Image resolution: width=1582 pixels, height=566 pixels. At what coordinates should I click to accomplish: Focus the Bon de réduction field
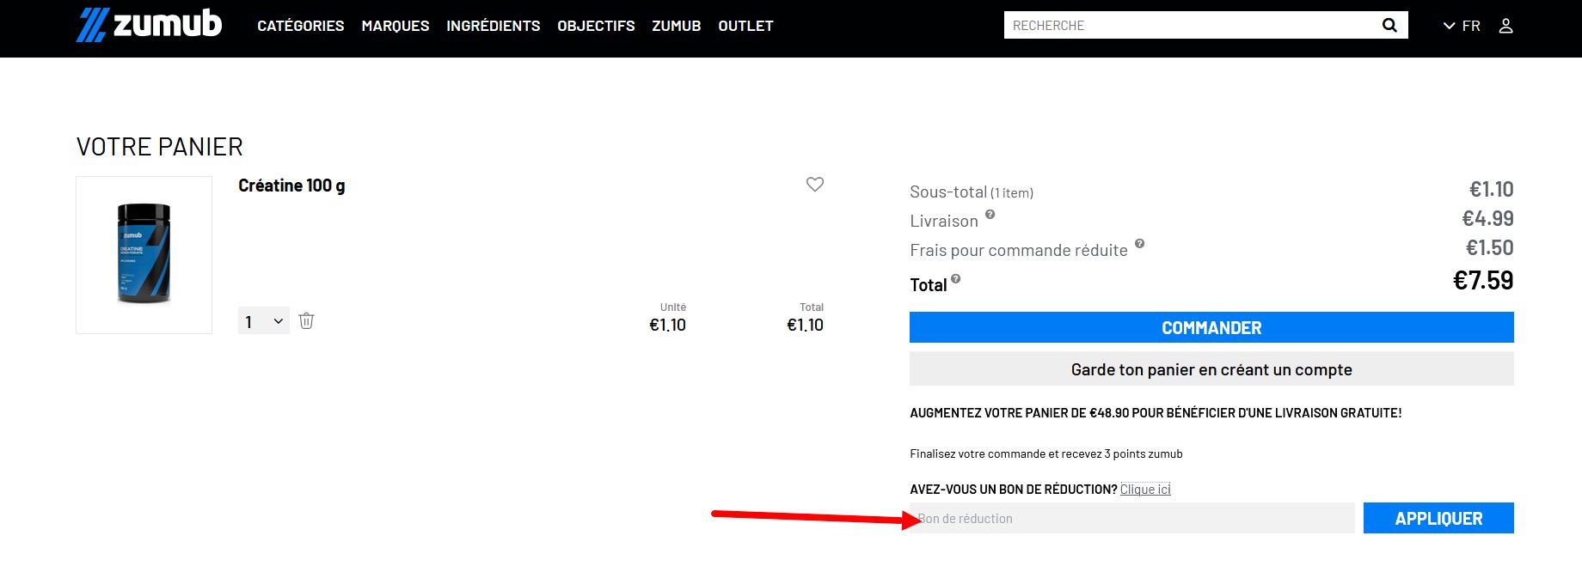(x=1132, y=518)
